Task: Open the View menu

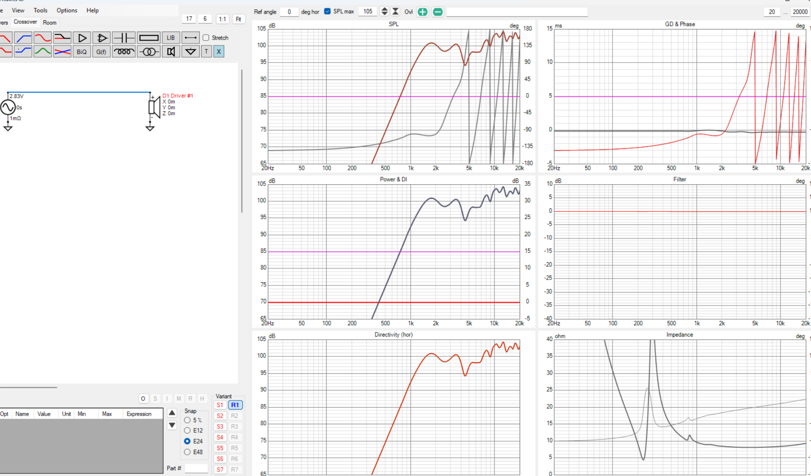Action: tap(18, 10)
